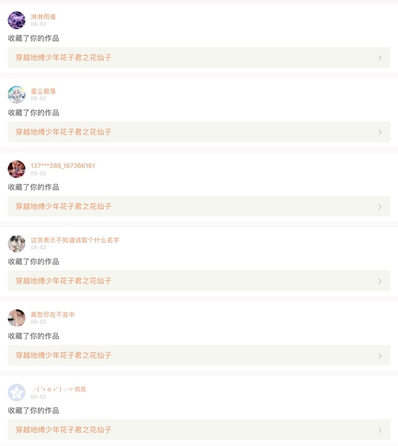This screenshot has width=398, height=446.
Task: Open 星尘碧落's profile picture
Action: [x=17, y=95]
